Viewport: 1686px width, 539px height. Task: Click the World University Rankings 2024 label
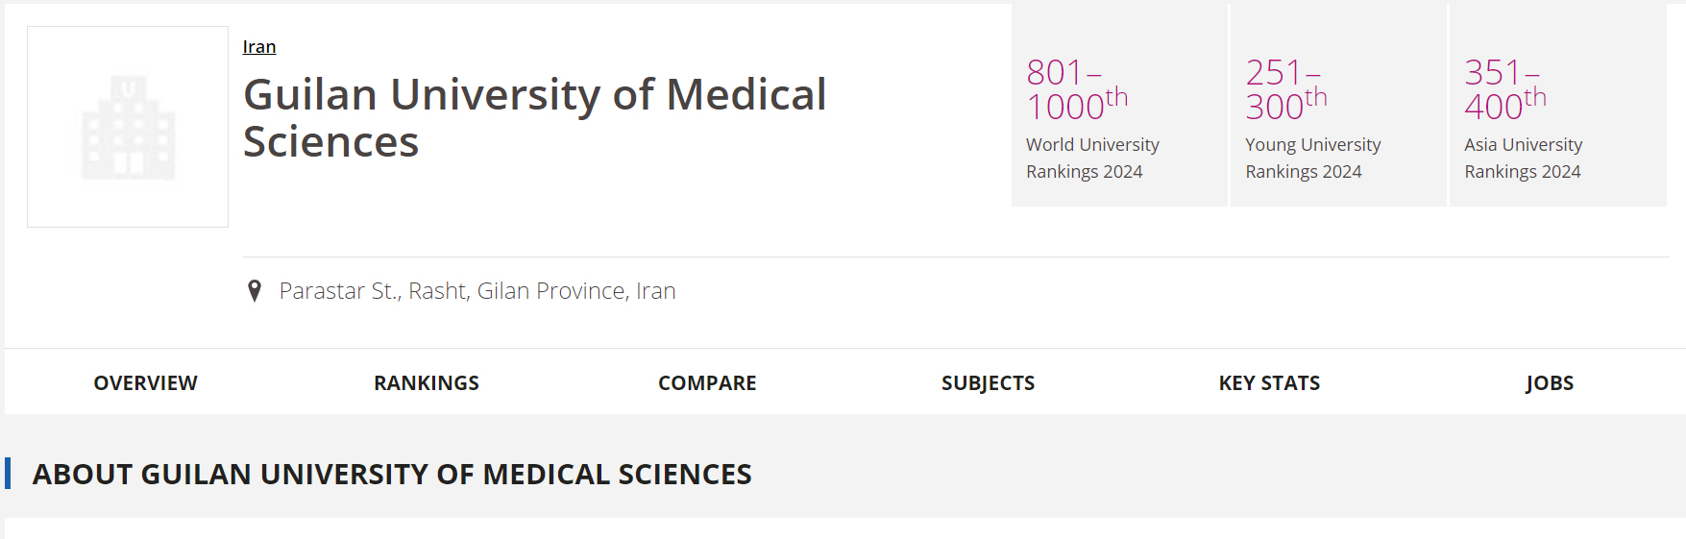(1092, 158)
